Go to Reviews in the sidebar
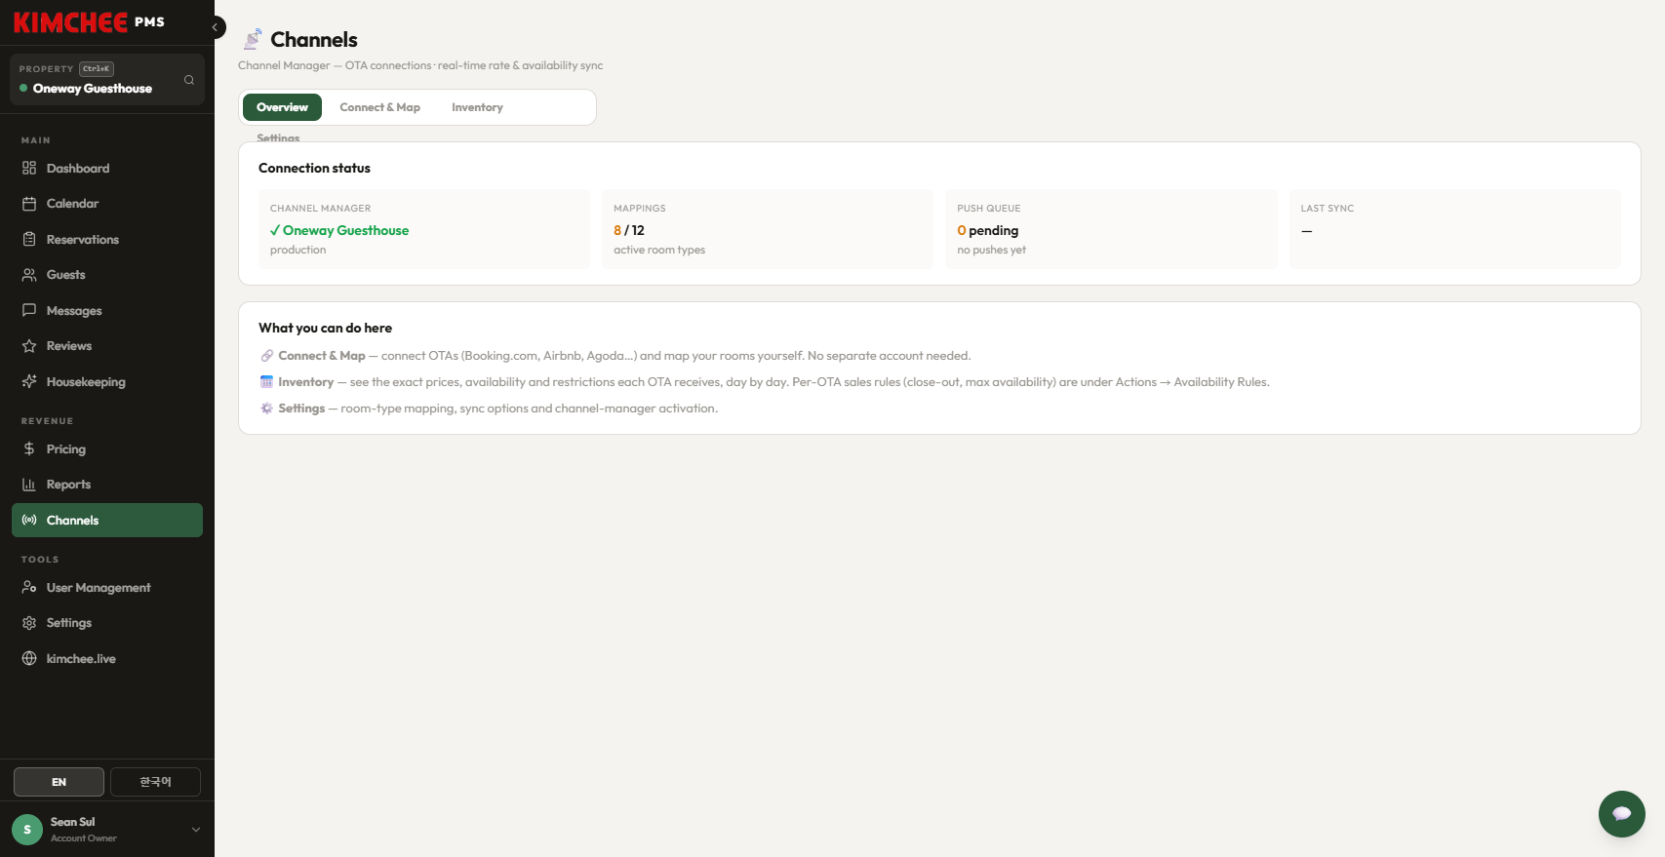 [107, 346]
